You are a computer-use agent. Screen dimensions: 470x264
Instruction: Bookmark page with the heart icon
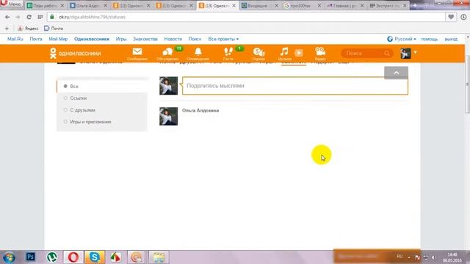tap(451, 17)
